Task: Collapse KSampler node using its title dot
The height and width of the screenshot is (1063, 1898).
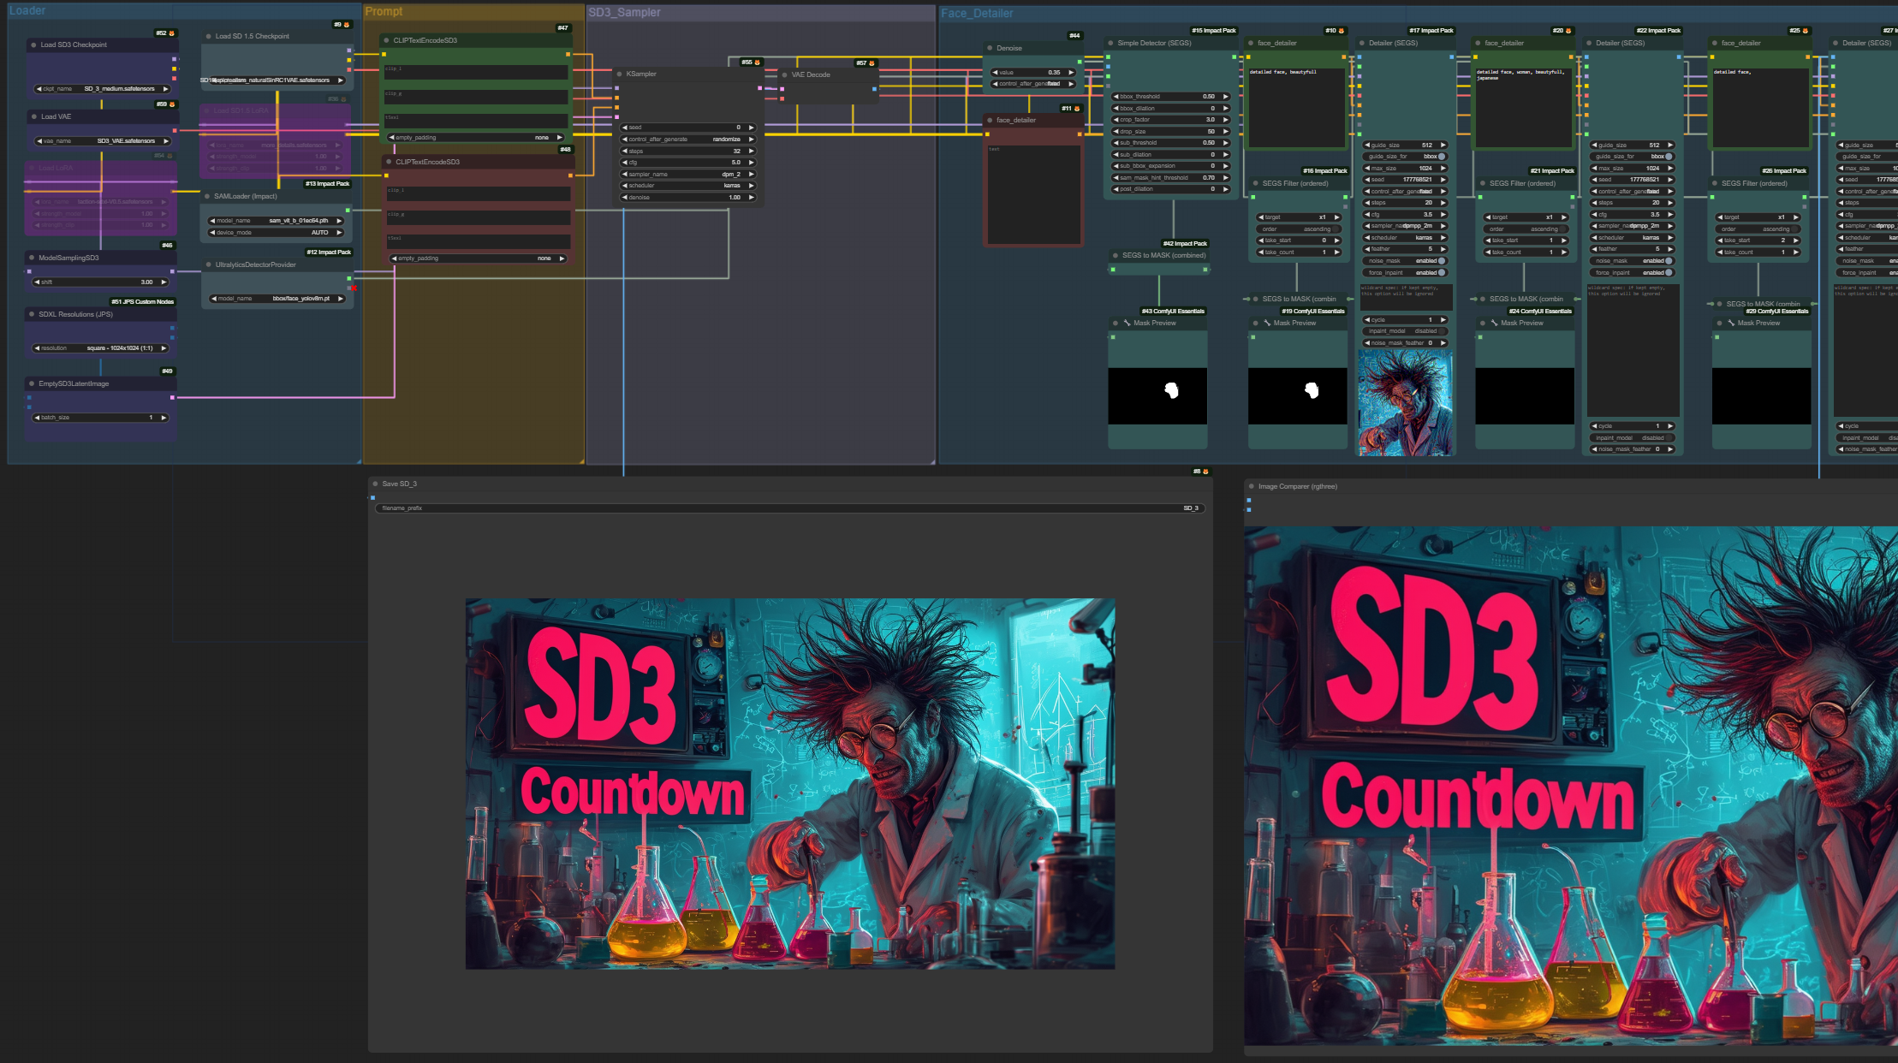Action: tap(619, 74)
